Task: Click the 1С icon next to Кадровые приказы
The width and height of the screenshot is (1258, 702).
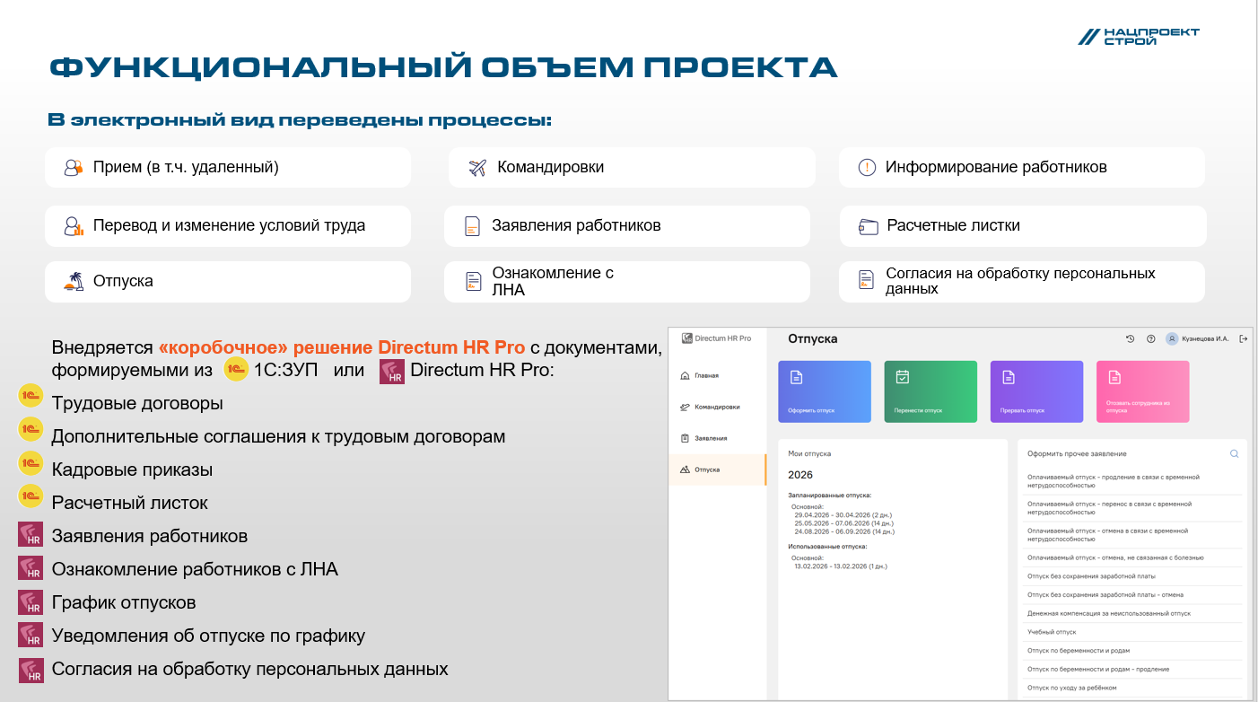Action: (31, 462)
